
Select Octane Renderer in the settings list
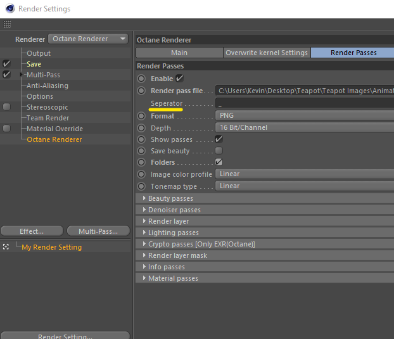(54, 139)
